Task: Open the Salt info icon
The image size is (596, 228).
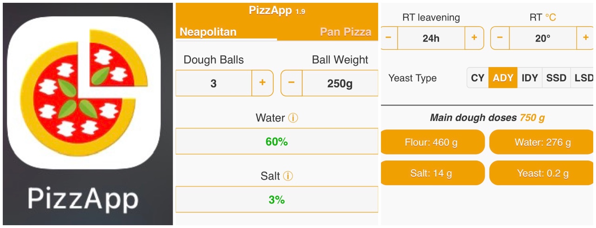Action: pyautogui.click(x=288, y=176)
